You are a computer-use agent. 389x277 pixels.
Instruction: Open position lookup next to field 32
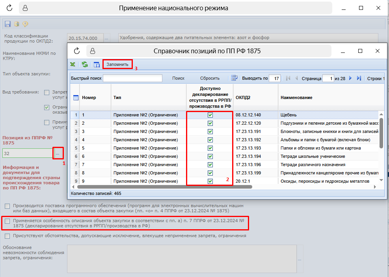(x=58, y=153)
